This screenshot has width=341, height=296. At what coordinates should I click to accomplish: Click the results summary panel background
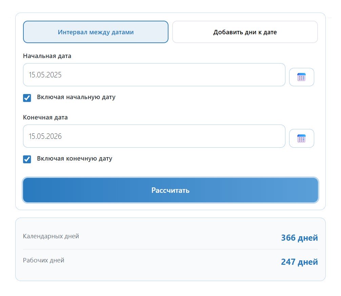point(170,274)
